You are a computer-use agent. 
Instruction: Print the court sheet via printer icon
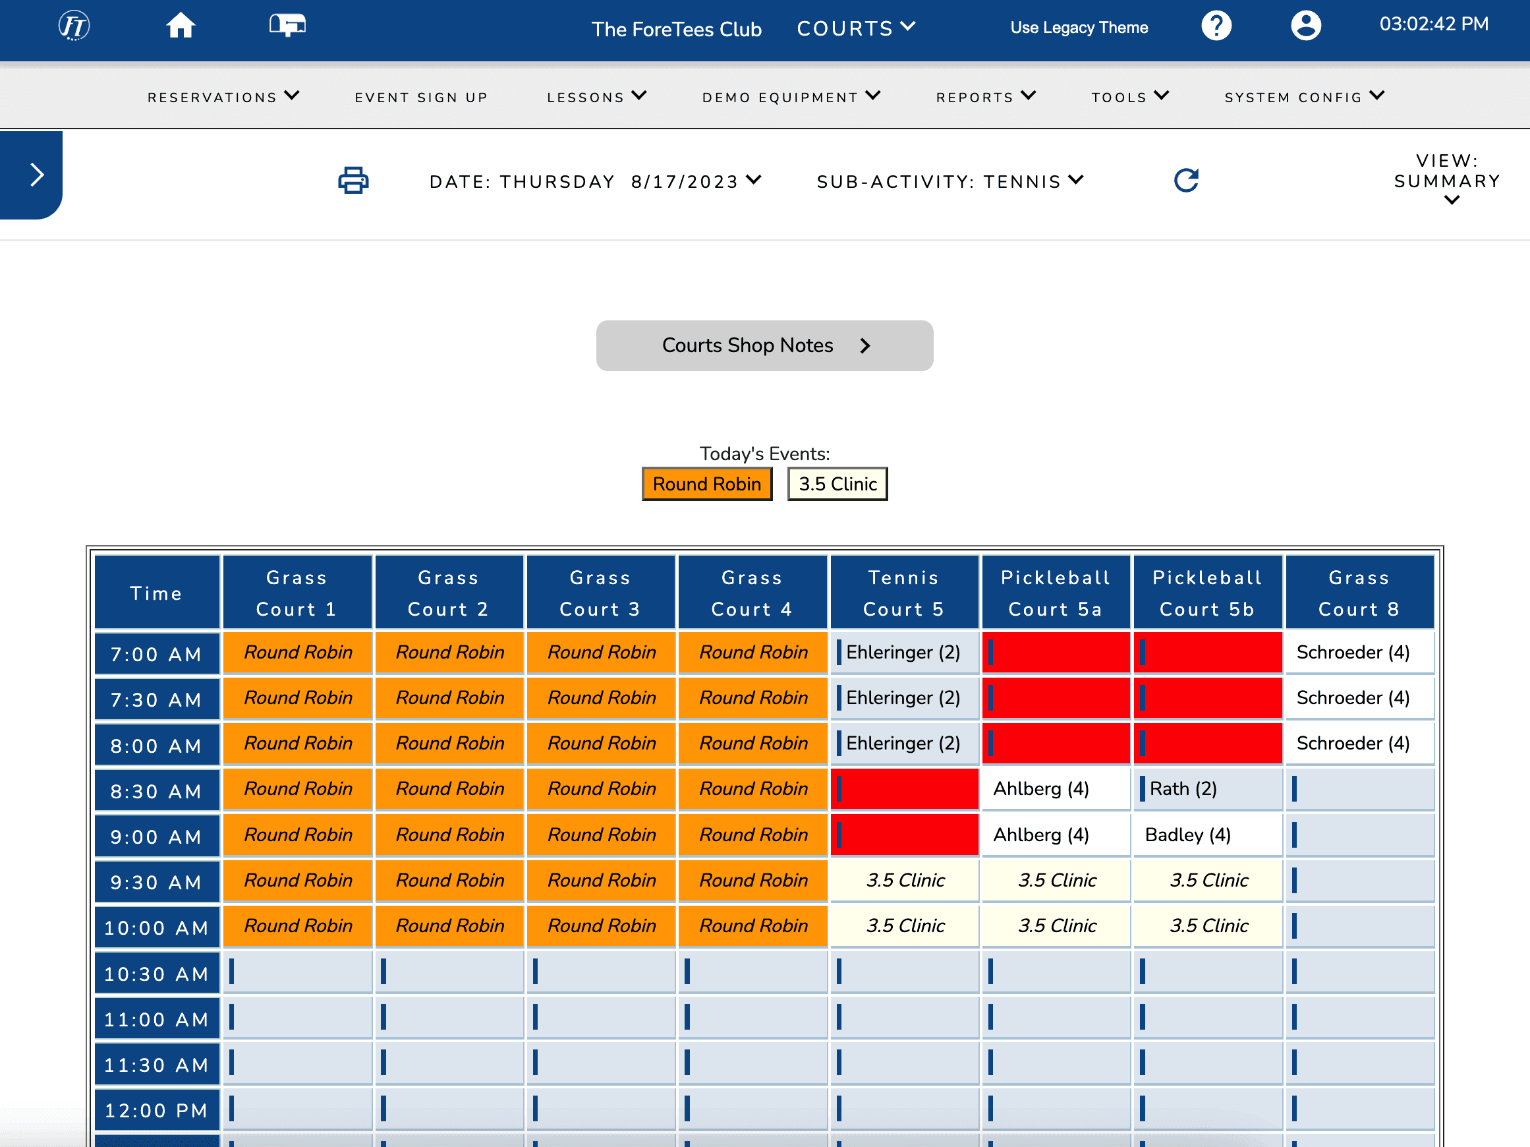tap(353, 181)
